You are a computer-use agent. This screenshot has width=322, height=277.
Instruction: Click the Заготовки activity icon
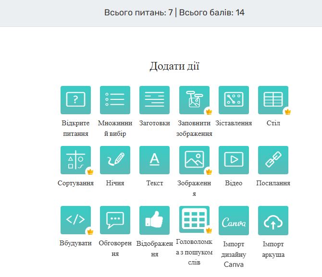click(154, 100)
